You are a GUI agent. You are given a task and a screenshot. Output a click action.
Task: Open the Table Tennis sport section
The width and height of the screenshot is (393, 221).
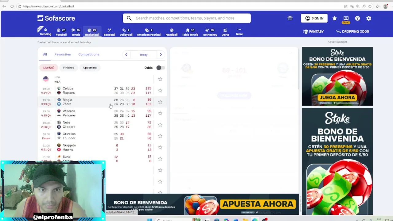point(190,32)
